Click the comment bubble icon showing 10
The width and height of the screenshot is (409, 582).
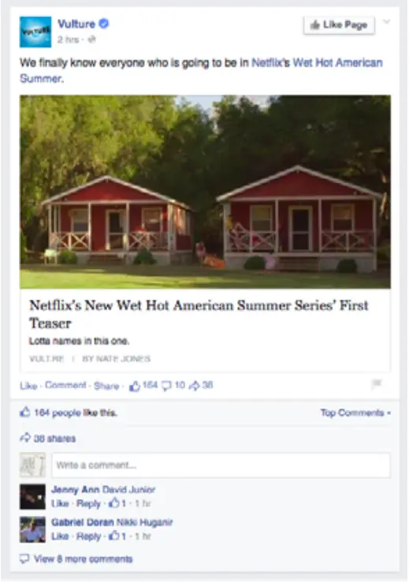(x=166, y=386)
